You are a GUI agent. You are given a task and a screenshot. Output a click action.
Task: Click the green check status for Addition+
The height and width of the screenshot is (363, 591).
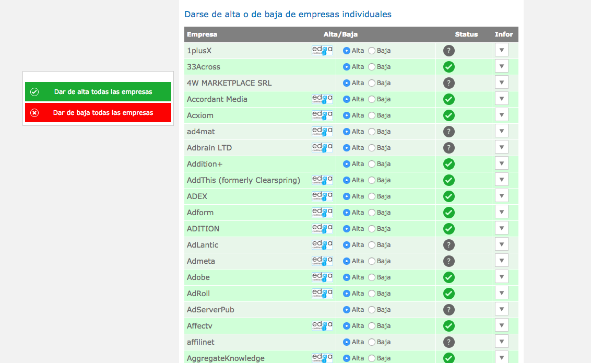click(x=448, y=164)
